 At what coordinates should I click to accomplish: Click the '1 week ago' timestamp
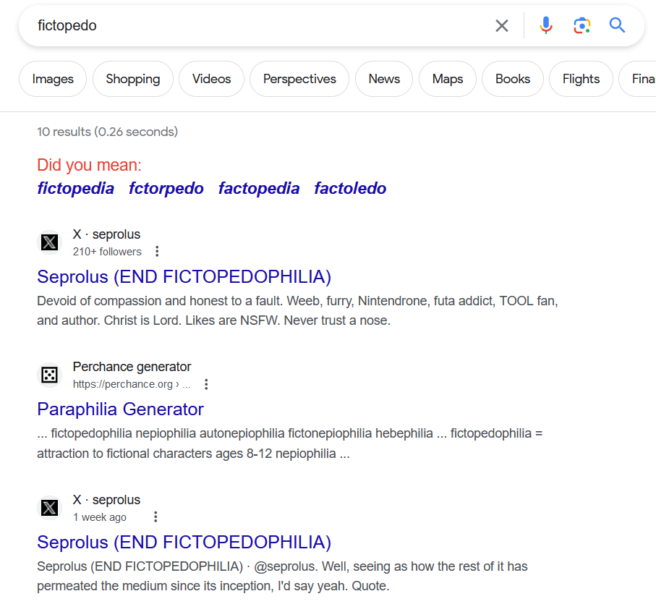coord(100,517)
